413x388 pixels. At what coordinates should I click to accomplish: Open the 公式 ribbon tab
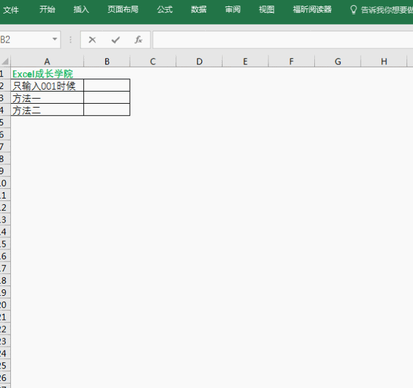[165, 10]
